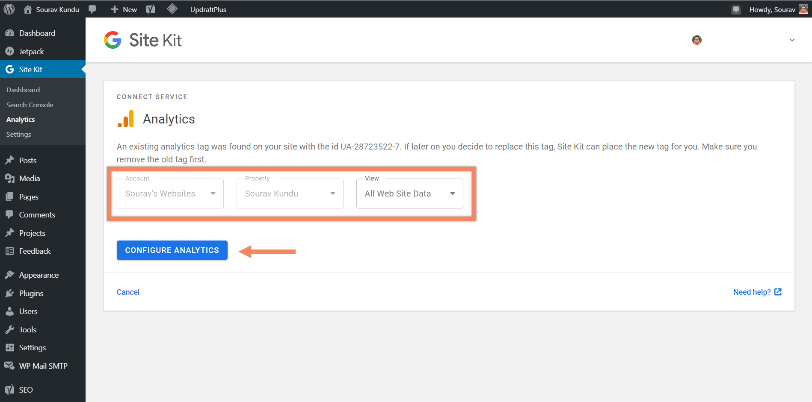The height and width of the screenshot is (402, 812).
Task: Open the Need help? link
Action: tap(757, 292)
